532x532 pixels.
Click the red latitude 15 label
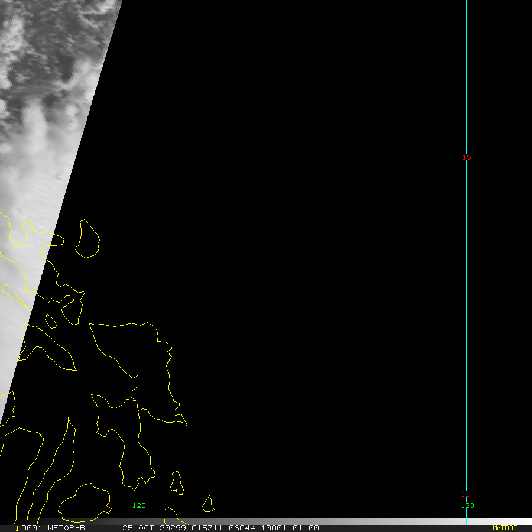coord(466,157)
